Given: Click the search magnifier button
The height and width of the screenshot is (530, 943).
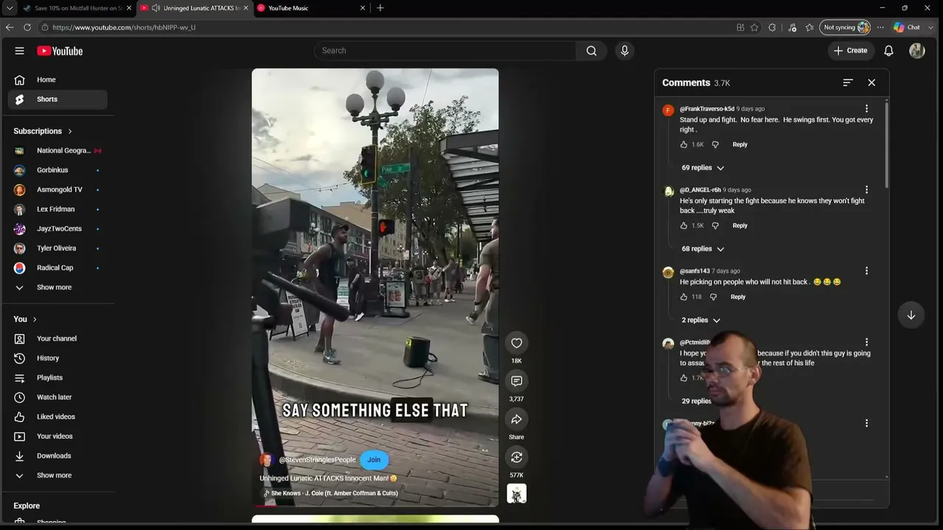Looking at the screenshot, I should (x=592, y=51).
